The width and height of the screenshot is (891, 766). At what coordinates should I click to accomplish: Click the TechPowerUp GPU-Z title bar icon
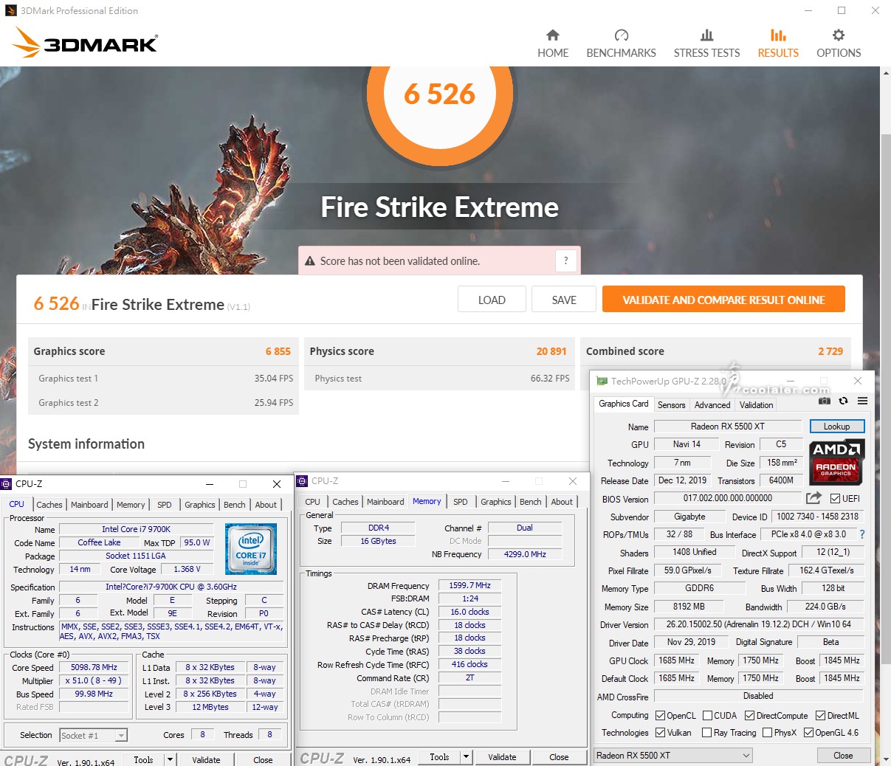602,382
